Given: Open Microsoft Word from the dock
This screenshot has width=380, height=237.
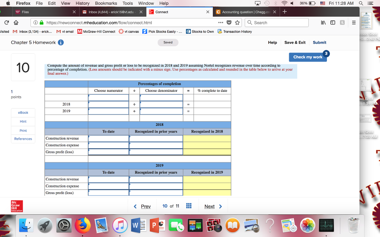Looking at the screenshot, I should (x=139, y=226).
